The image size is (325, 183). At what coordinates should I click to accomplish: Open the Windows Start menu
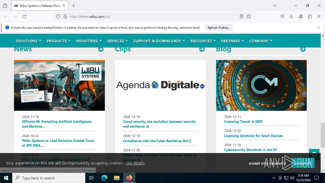tap(6, 178)
